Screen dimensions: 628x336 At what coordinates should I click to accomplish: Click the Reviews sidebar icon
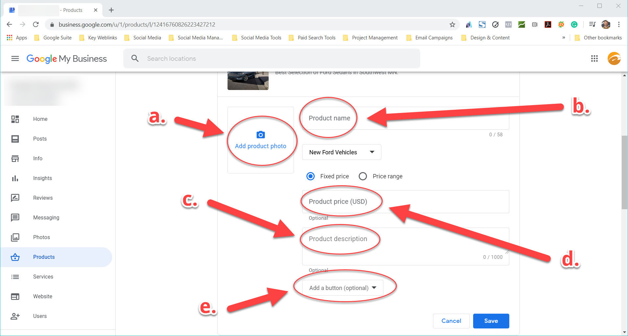click(x=15, y=198)
